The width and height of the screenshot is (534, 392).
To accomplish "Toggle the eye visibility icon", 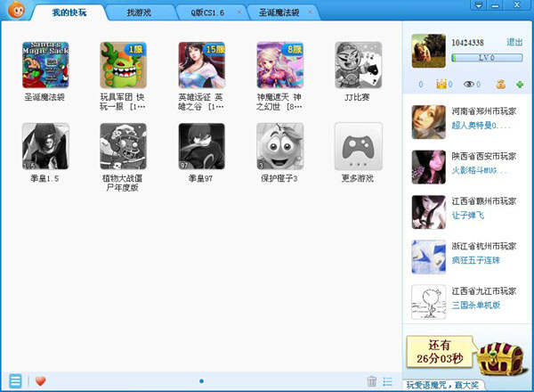I will point(470,85).
